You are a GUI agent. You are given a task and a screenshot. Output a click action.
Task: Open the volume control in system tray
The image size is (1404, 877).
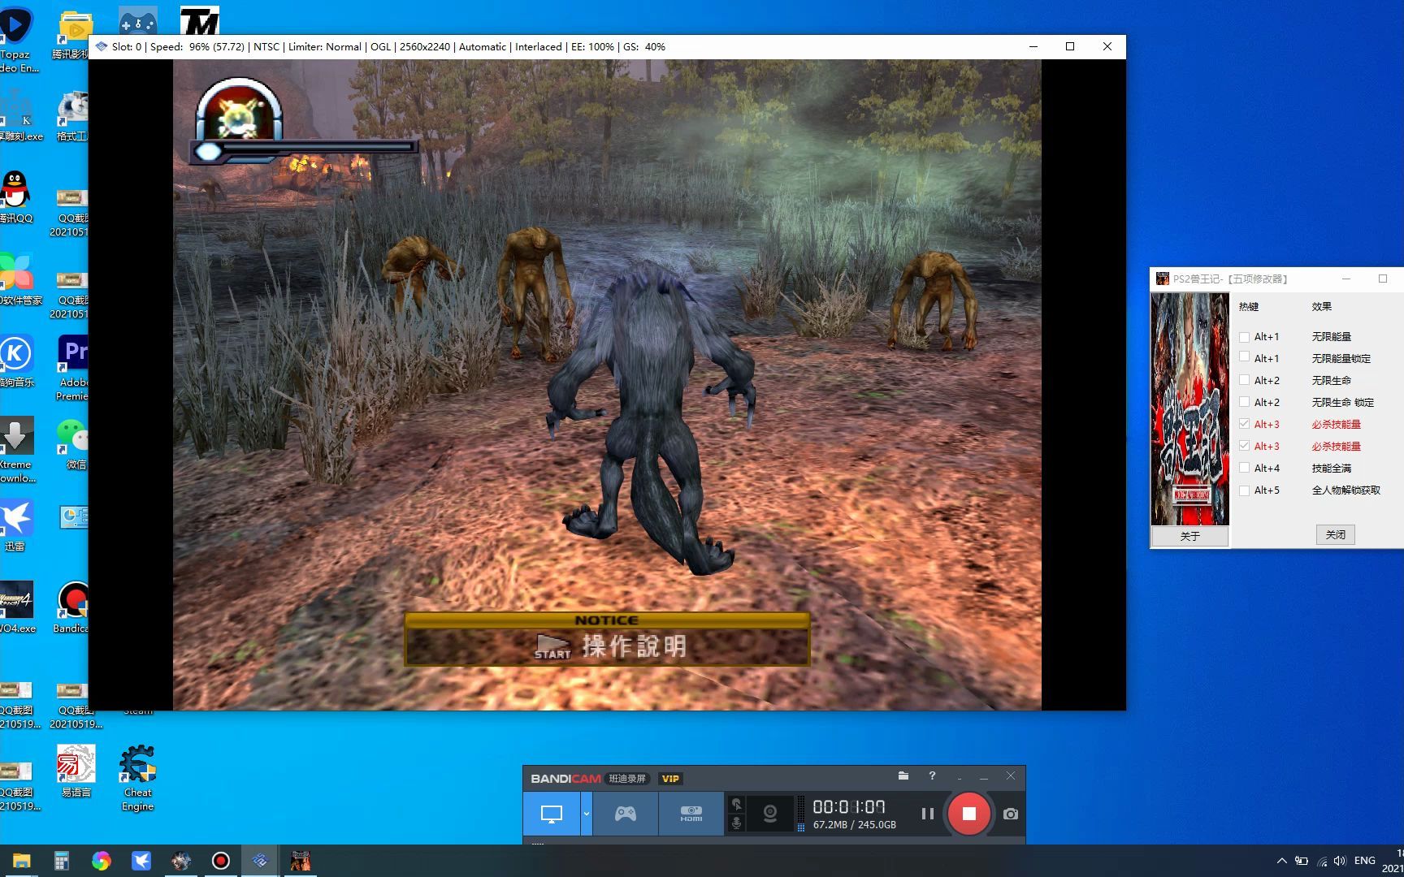(x=1340, y=861)
